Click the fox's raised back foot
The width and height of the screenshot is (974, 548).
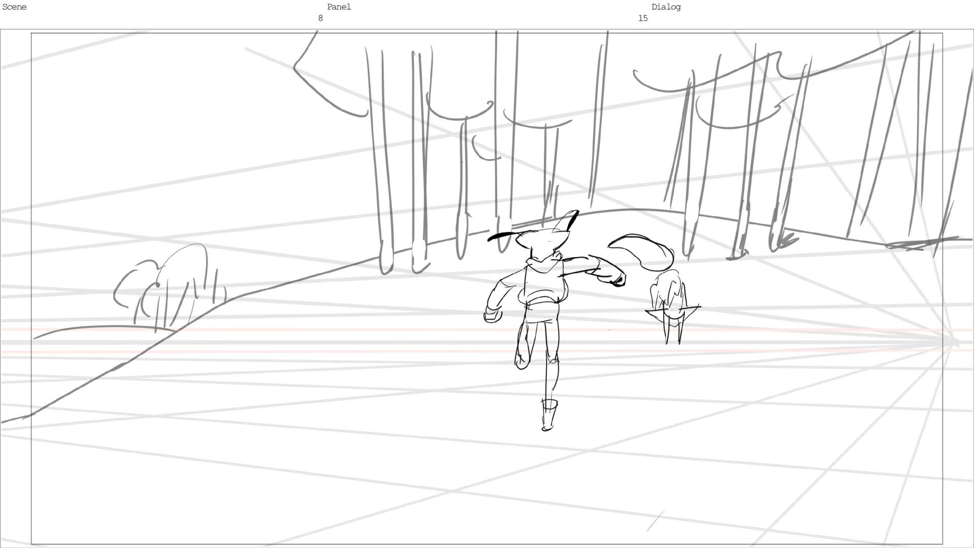click(521, 360)
